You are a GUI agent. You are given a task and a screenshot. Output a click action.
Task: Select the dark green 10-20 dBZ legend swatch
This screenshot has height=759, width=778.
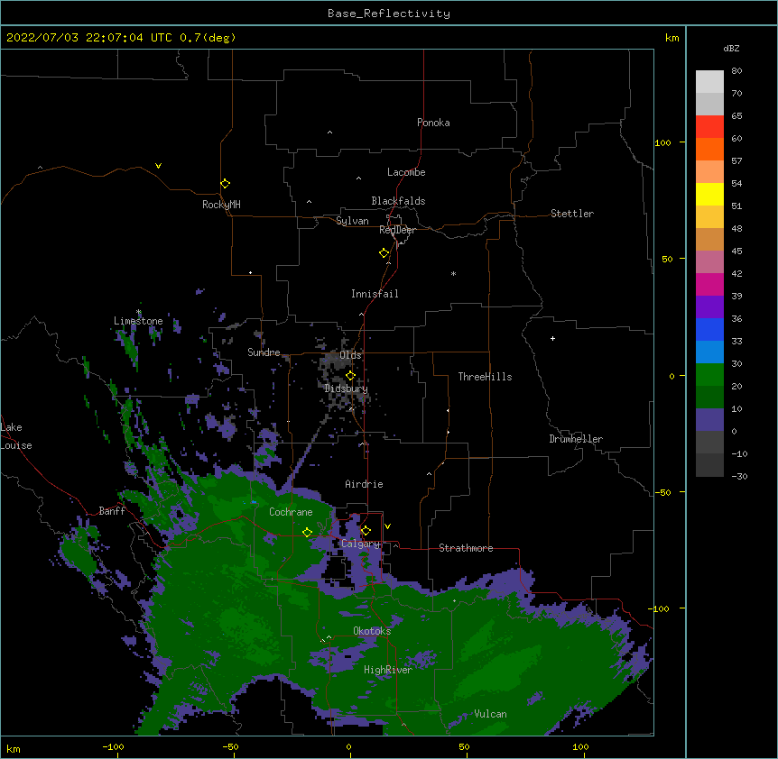[x=709, y=397]
